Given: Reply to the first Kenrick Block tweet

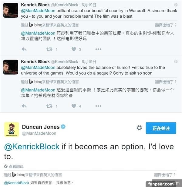Looking at the screenshot, I should [x=24, y=49].
